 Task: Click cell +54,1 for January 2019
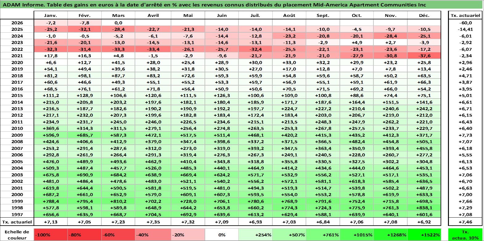51,69
